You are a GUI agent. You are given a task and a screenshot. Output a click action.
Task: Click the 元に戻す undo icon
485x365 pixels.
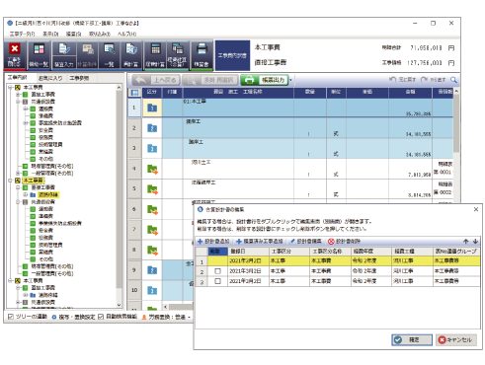[392, 80]
